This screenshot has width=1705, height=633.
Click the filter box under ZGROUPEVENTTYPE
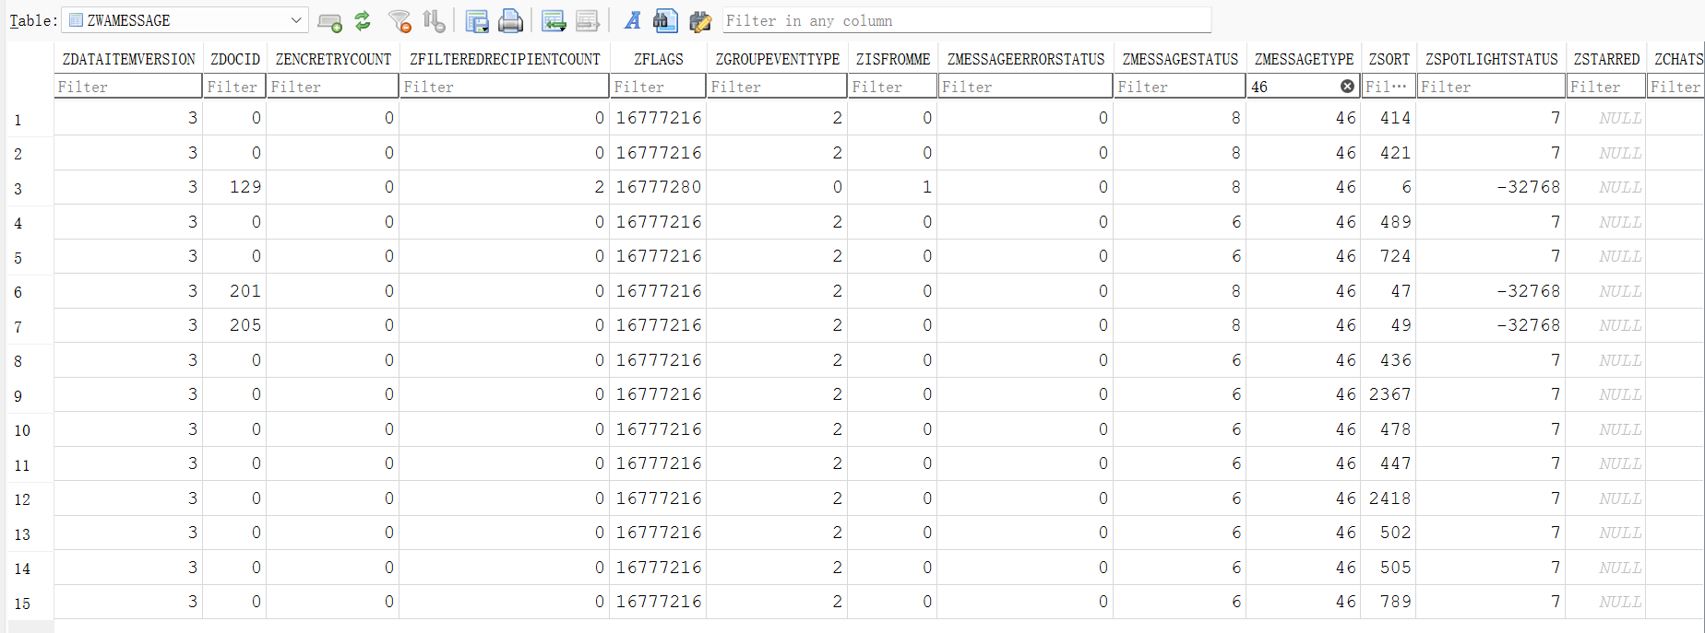[x=778, y=87]
